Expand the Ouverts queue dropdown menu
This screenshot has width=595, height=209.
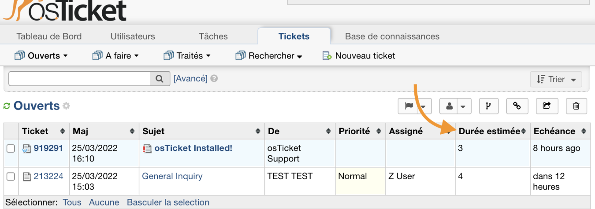(x=41, y=56)
